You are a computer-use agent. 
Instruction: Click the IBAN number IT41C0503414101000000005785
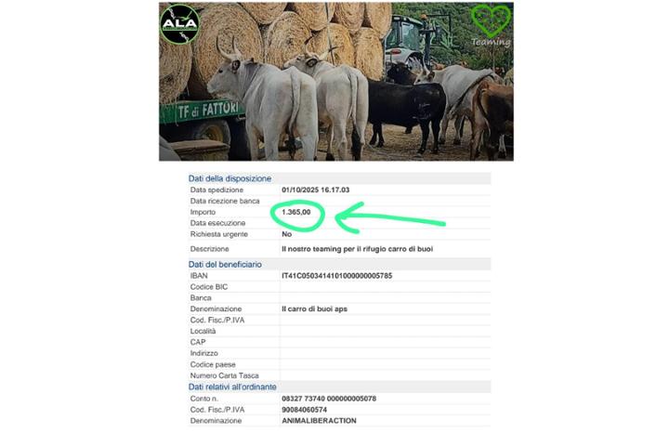coord(336,276)
